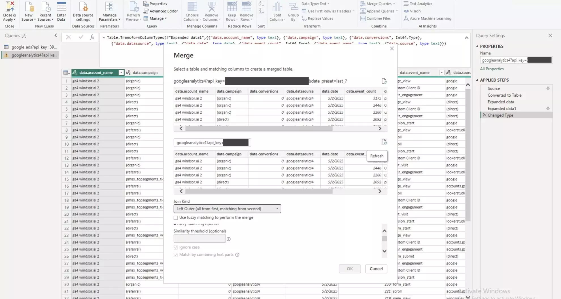The height and width of the screenshot is (299, 561).
Task: Click gear icon on Source step
Action: 548,88
